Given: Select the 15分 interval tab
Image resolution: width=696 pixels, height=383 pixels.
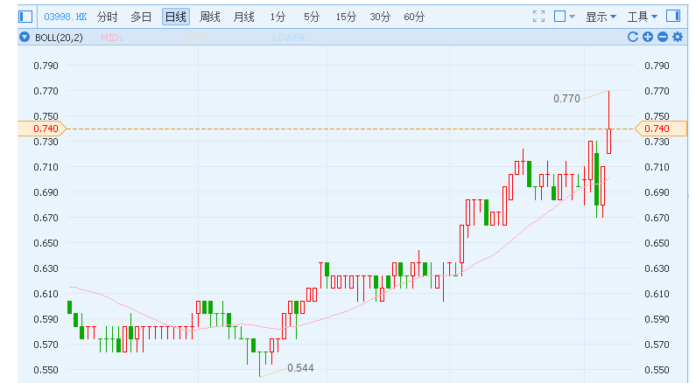Looking at the screenshot, I should click(x=346, y=17).
